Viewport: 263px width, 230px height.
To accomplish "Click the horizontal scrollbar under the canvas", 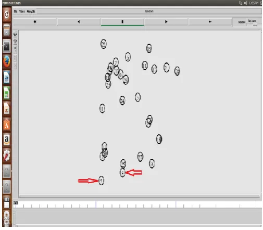I will [140, 196].
